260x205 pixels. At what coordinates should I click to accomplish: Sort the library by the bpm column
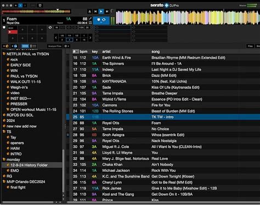[83, 52]
